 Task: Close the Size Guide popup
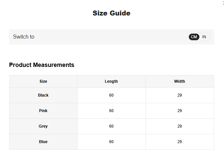coord(223,3)
